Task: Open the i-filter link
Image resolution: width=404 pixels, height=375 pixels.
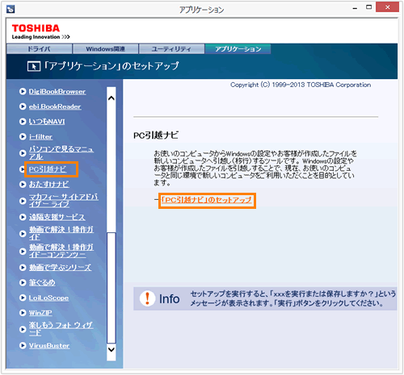Action: click(x=40, y=137)
